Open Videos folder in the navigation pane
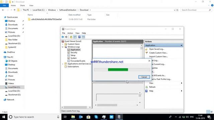 (11, 83)
